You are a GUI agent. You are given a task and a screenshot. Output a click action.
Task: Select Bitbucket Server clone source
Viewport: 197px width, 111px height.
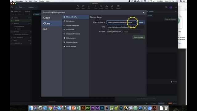[x=75, y=42]
